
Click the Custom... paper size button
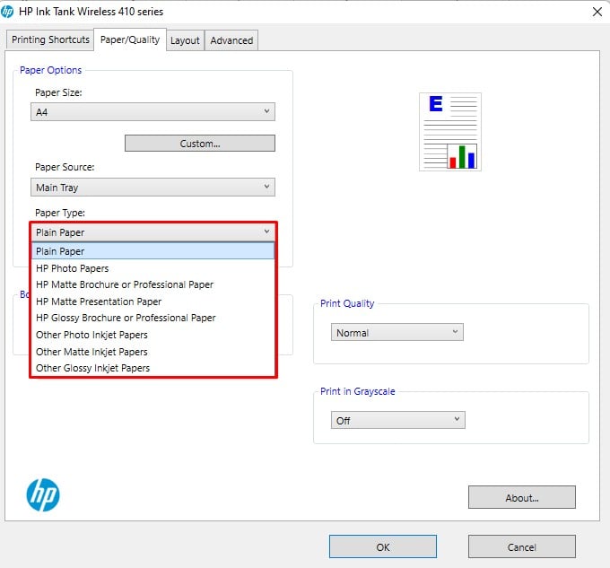coord(200,144)
